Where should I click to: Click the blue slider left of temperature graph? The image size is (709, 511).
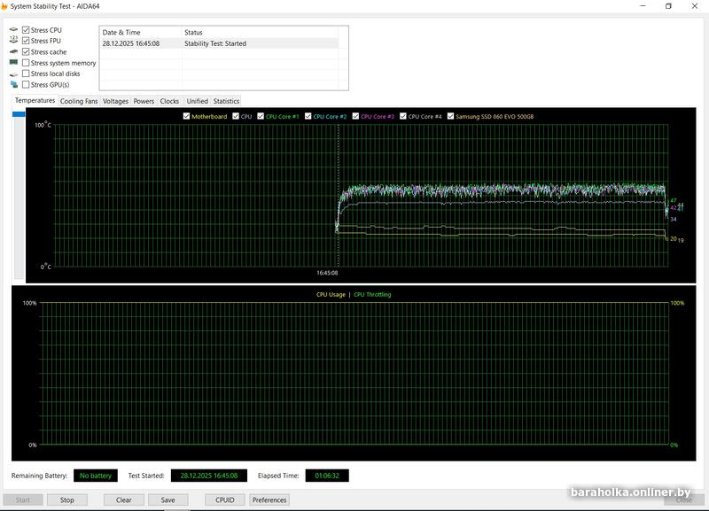[19, 113]
